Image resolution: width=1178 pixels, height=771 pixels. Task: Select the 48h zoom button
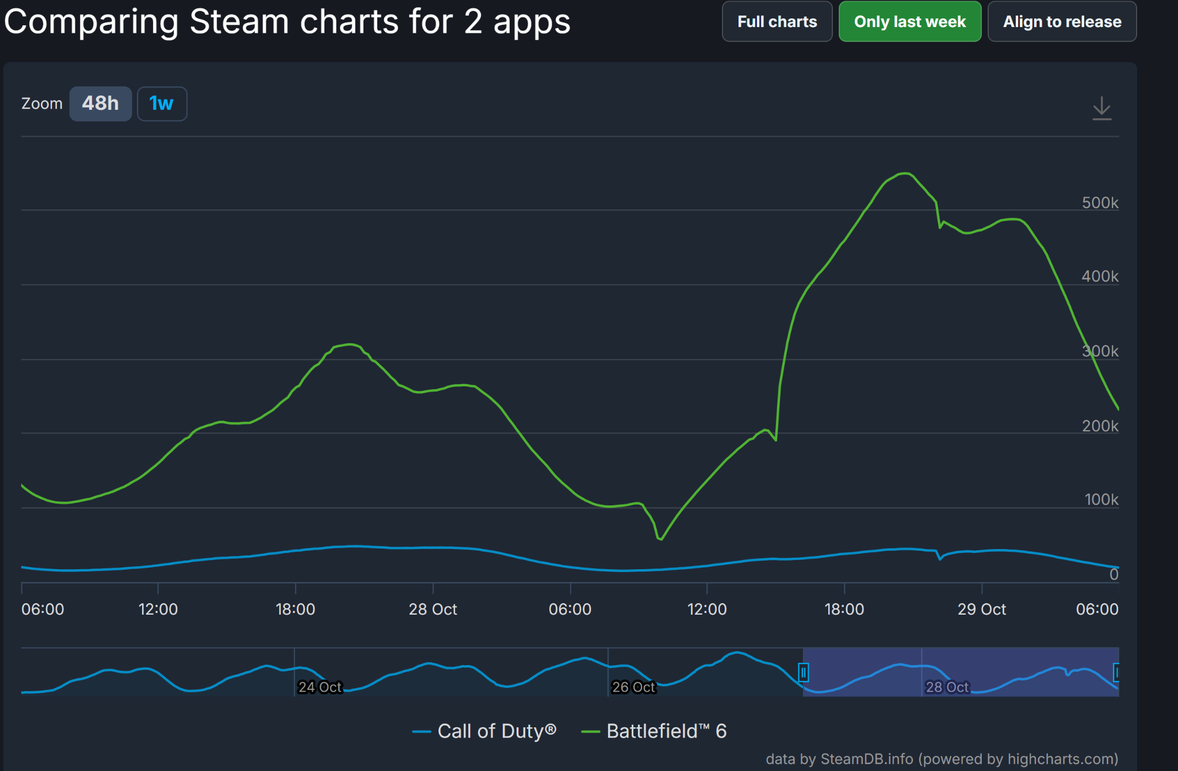point(101,103)
